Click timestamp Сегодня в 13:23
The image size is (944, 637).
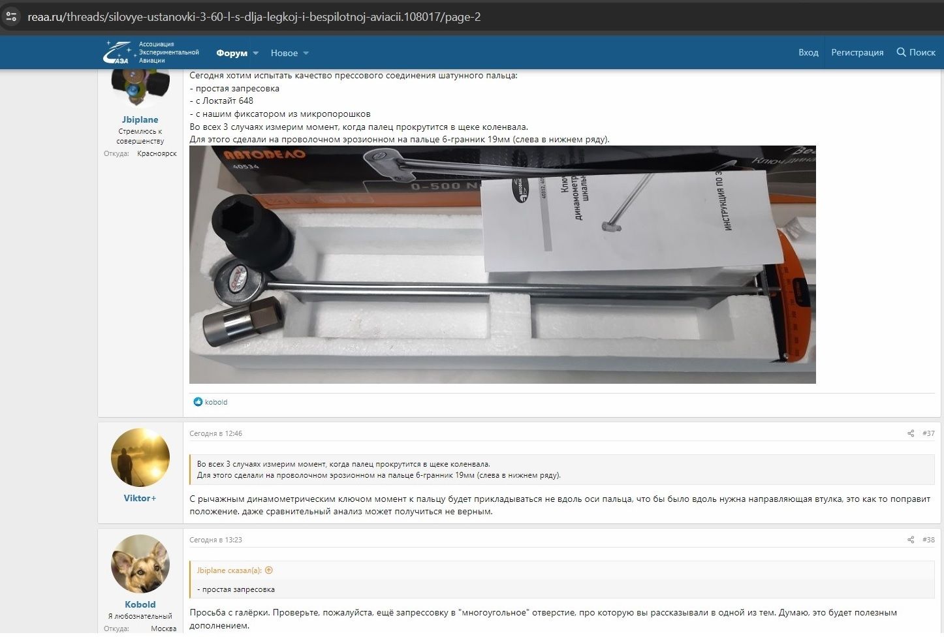click(215, 540)
